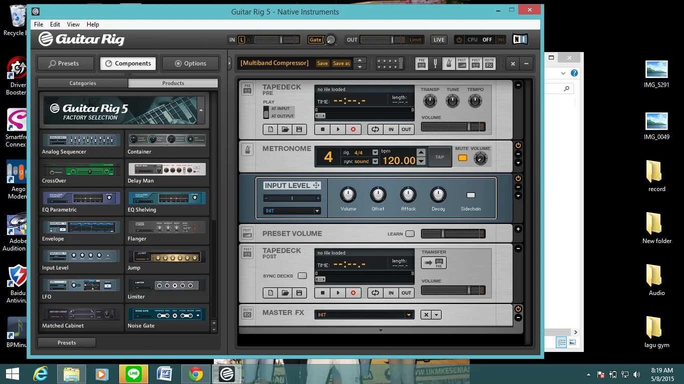Open the Input Level INIT preset dropdown
This screenshot has width=684, height=384.
point(317,211)
